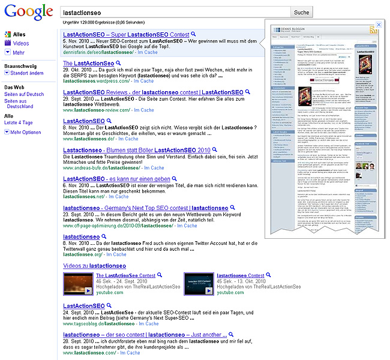Click magnifier beside the lastactionseo.org result title
390x360 pixels.
104,236
